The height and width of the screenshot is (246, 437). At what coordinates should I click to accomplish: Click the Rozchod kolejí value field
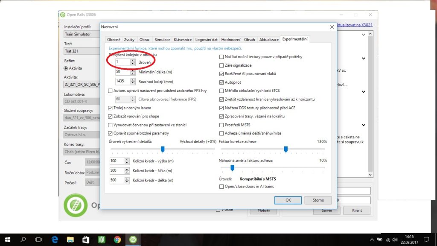[123, 81]
